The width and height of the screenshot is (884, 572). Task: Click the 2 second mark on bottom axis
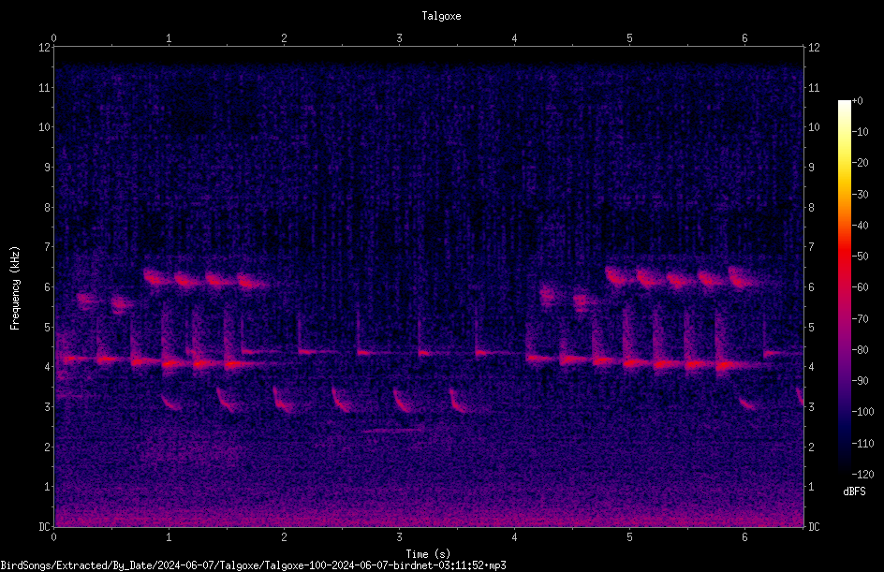coord(284,537)
